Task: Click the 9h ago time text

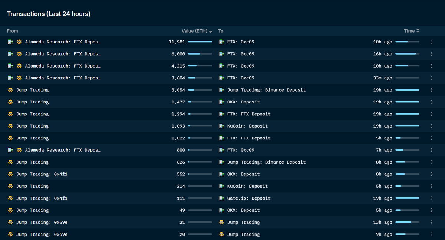Action: [384, 234]
